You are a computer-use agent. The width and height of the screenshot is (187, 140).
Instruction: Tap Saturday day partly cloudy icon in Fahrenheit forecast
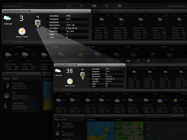[x=117, y=100]
